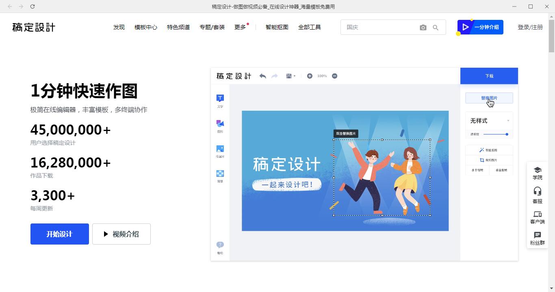Click the 一分钟介绍 button
This screenshot has height=292, width=555.
[x=480, y=27]
